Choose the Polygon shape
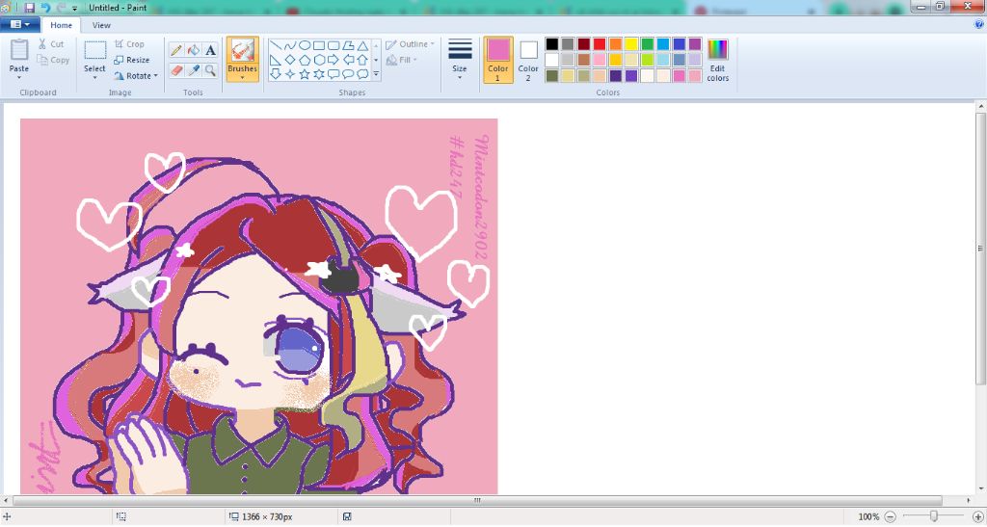This screenshot has height=527, width=987. click(x=347, y=46)
